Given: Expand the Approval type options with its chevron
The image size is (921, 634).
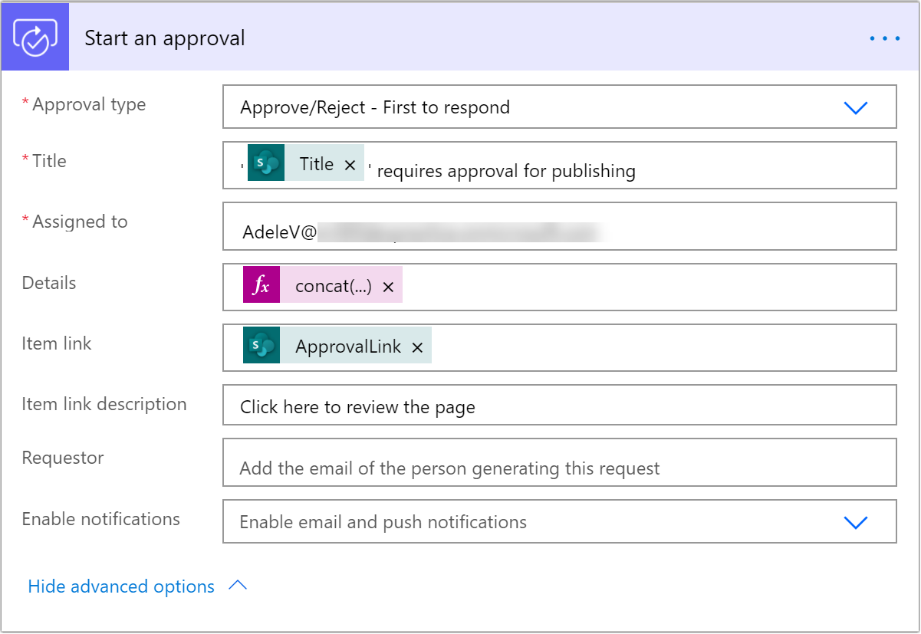Looking at the screenshot, I should point(856,107).
